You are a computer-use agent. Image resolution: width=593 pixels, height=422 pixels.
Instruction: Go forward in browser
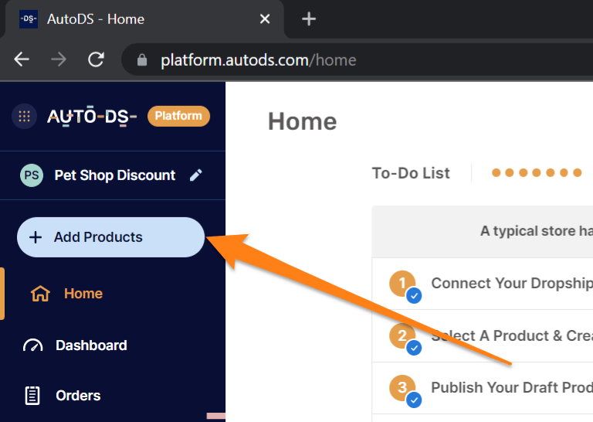(x=59, y=60)
